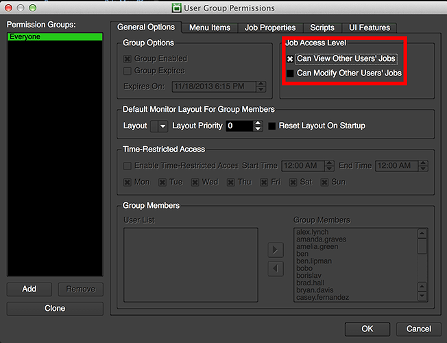Click the Deadline icon in title bar
The height and width of the screenshot is (343, 447).
pyautogui.click(x=177, y=8)
